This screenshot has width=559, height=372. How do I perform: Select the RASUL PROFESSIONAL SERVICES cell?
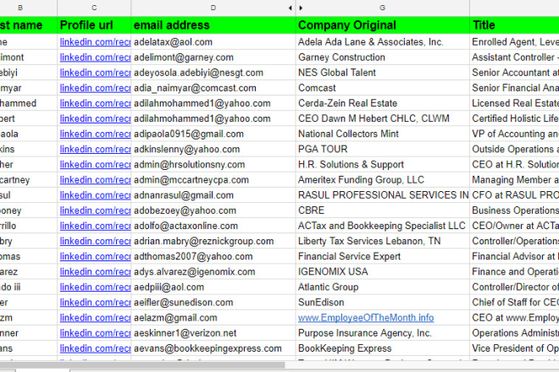pos(383,195)
